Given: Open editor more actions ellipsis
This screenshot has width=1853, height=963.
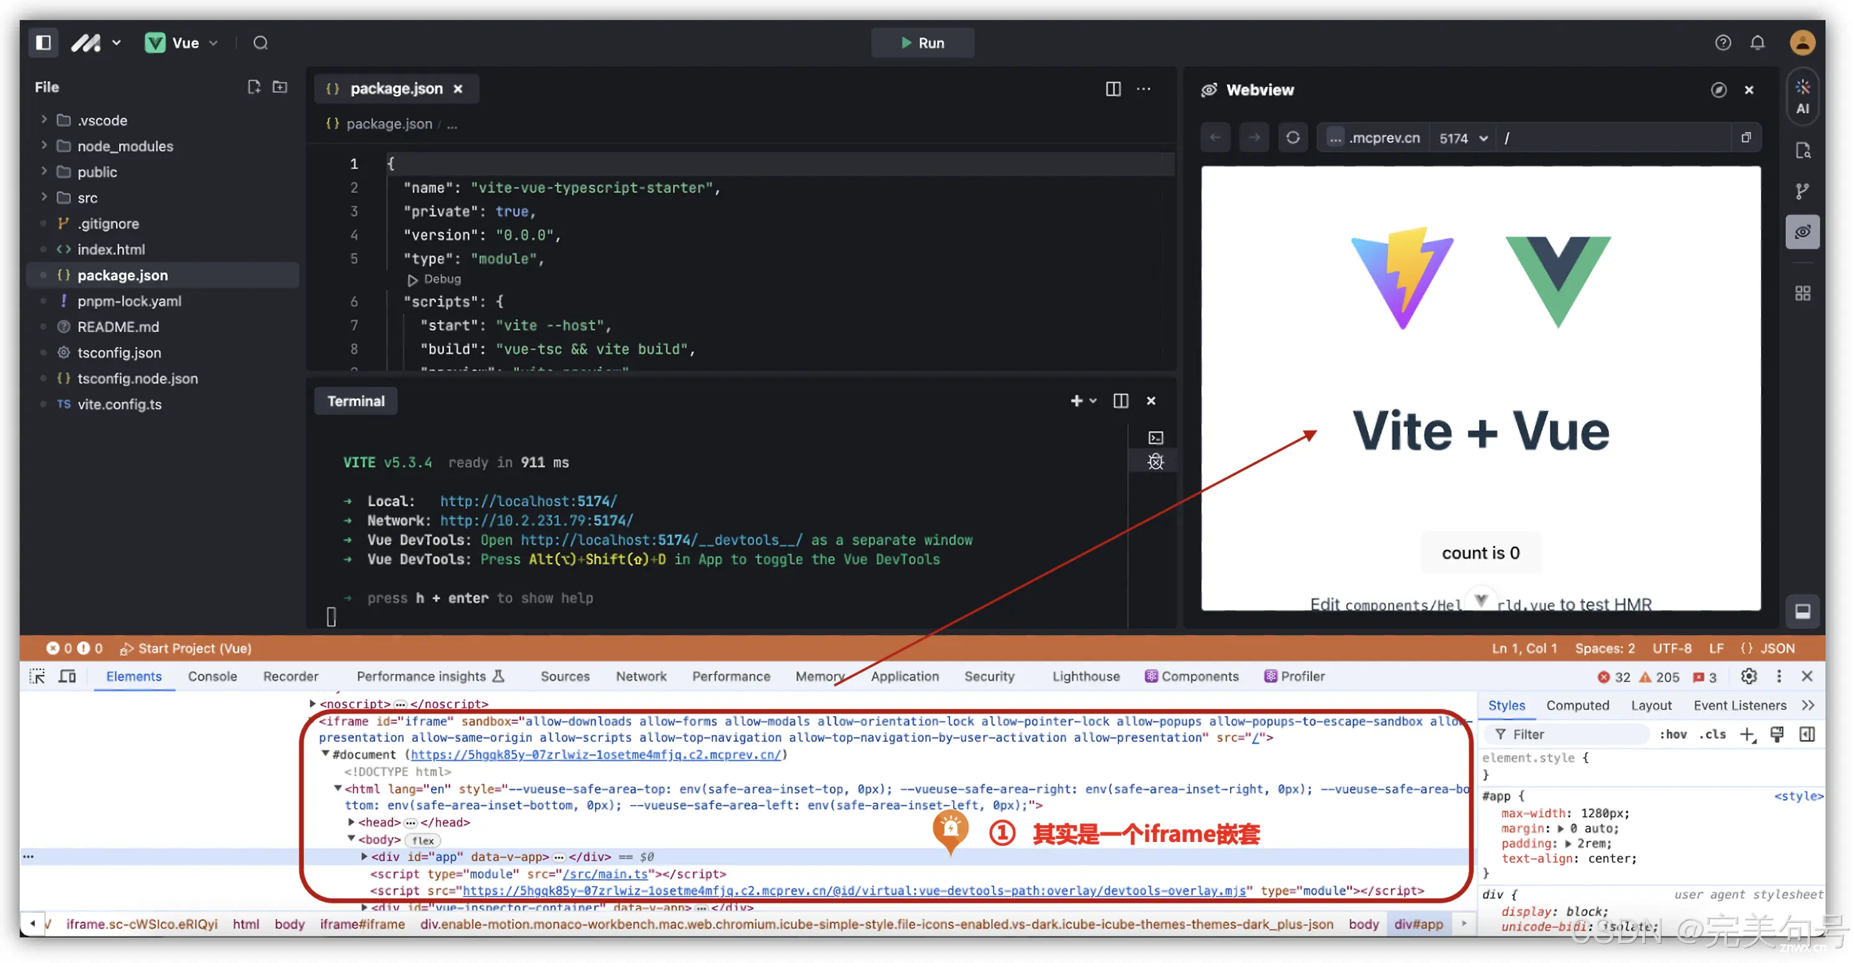Looking at the screenshot, I should tap(1144, 89).
